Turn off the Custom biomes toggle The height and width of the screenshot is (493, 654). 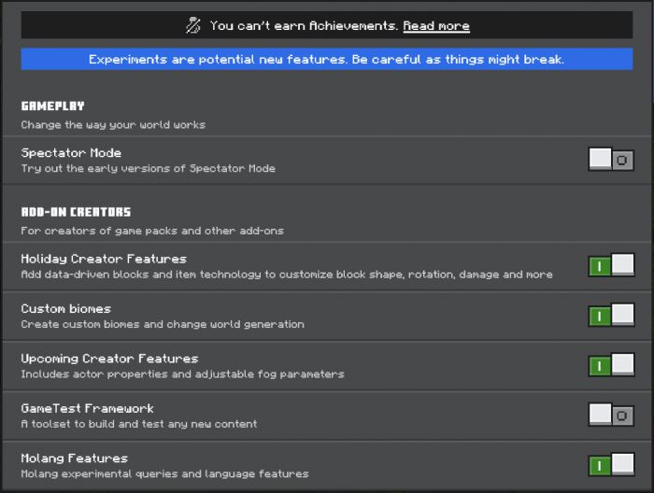click(611, 316)
